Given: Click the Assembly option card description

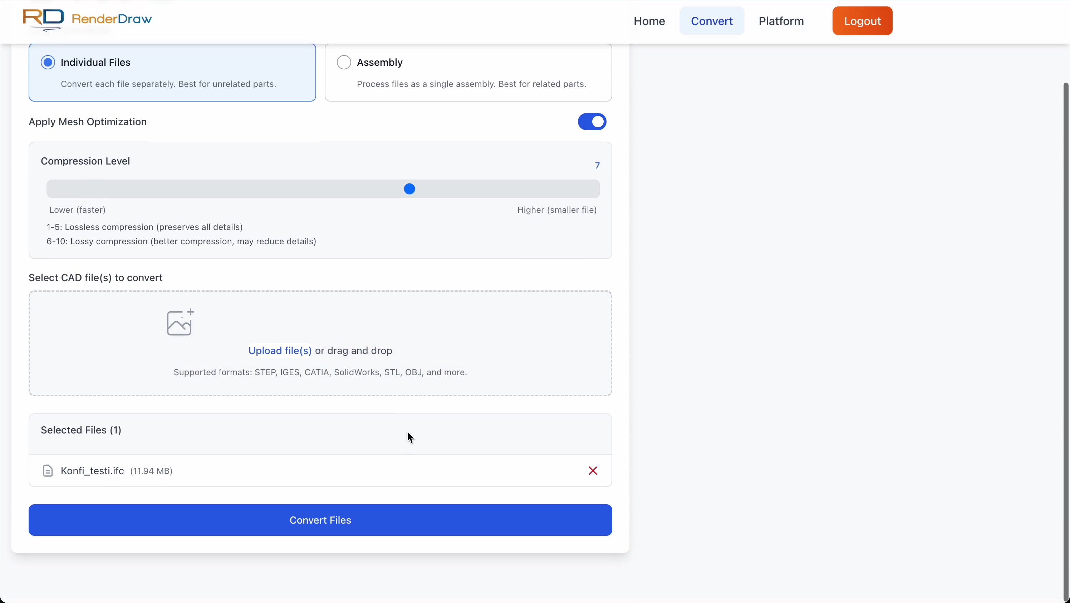Looking at the screenshot, I should [x=471, y=84].
